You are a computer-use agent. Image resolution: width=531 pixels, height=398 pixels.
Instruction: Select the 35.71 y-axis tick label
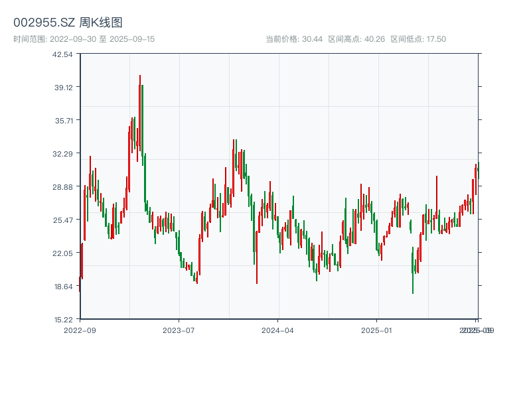tap(62, 121)
